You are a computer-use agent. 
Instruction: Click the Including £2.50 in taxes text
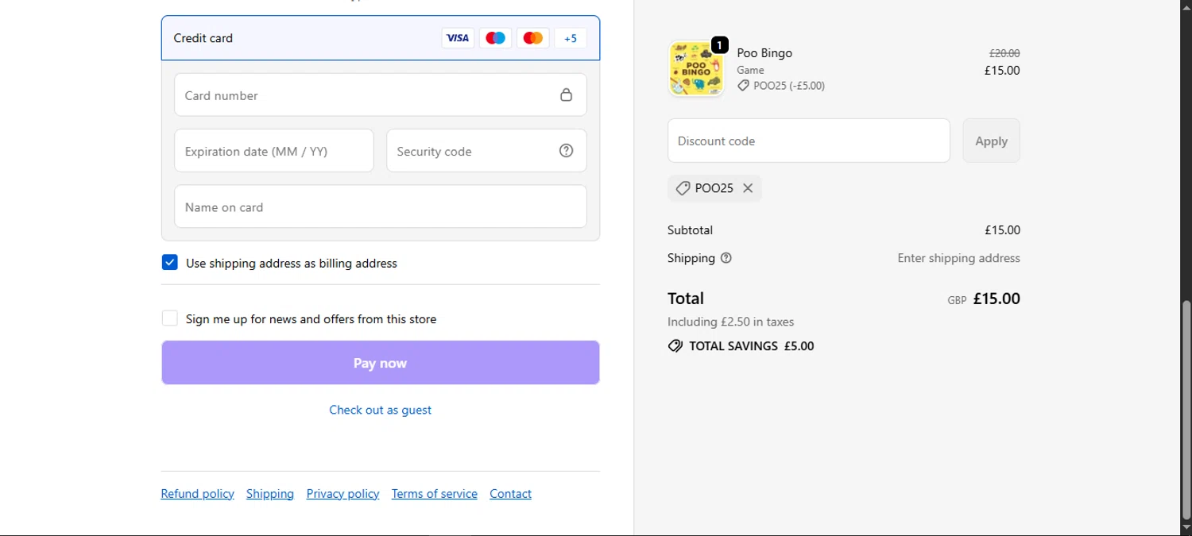point(731,322)
